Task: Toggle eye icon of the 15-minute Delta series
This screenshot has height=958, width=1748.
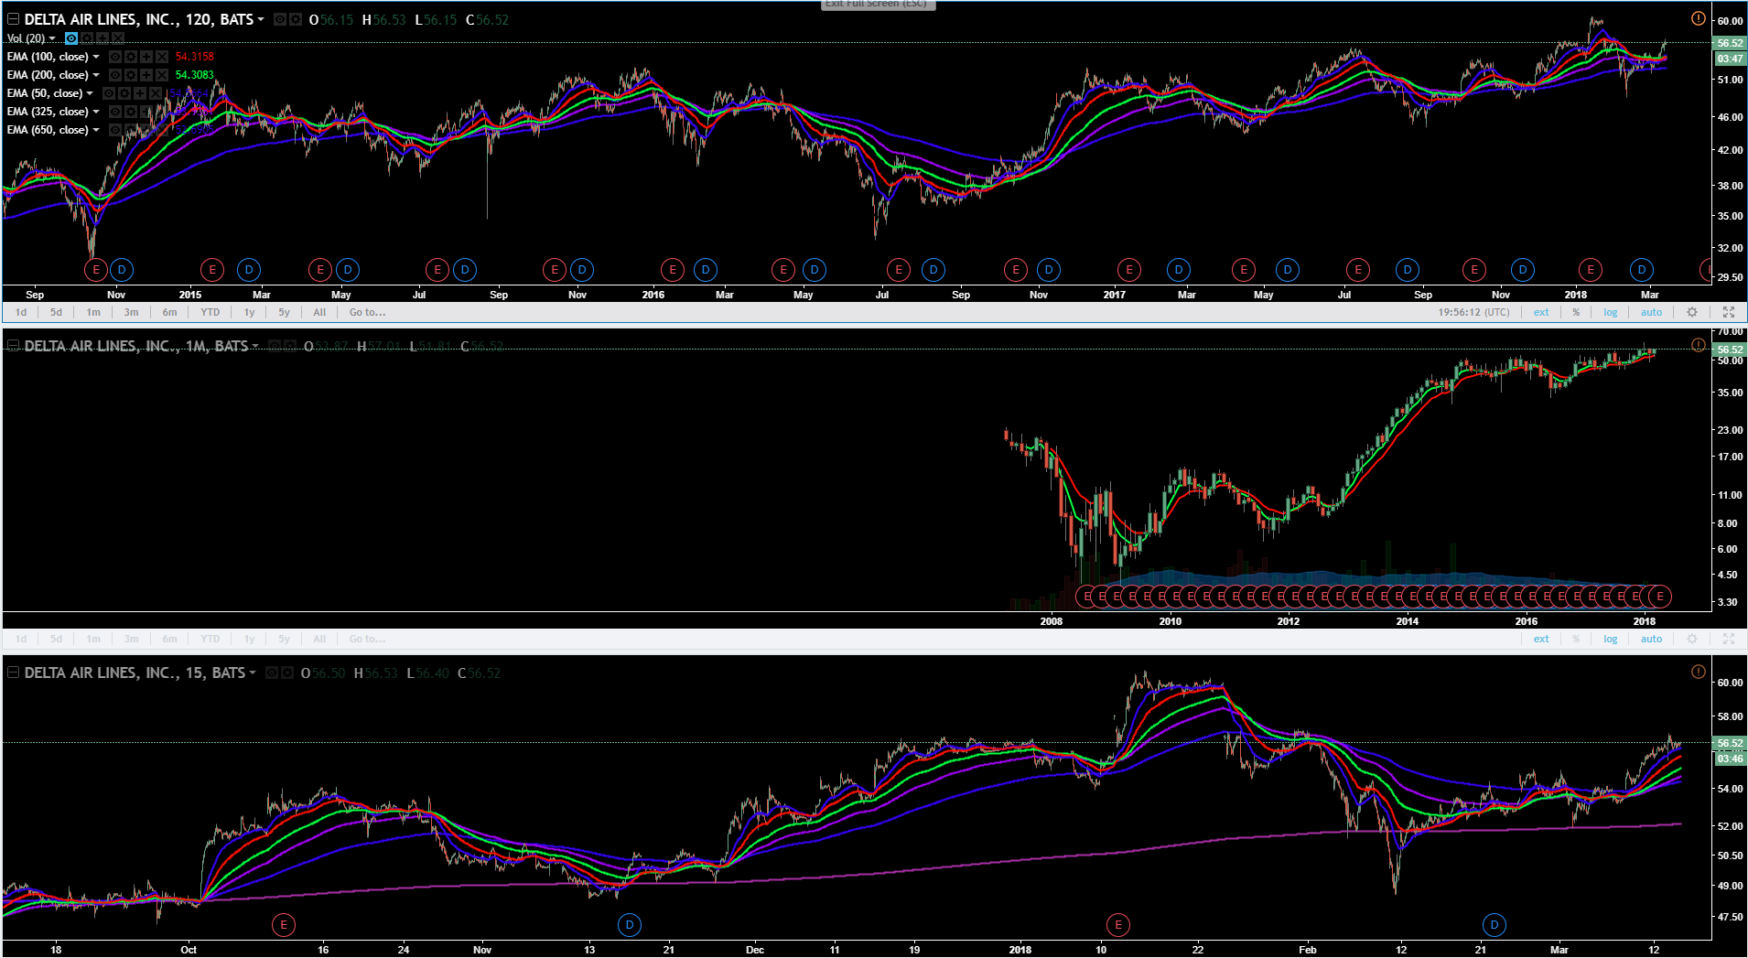Action: tap(272, 673)
